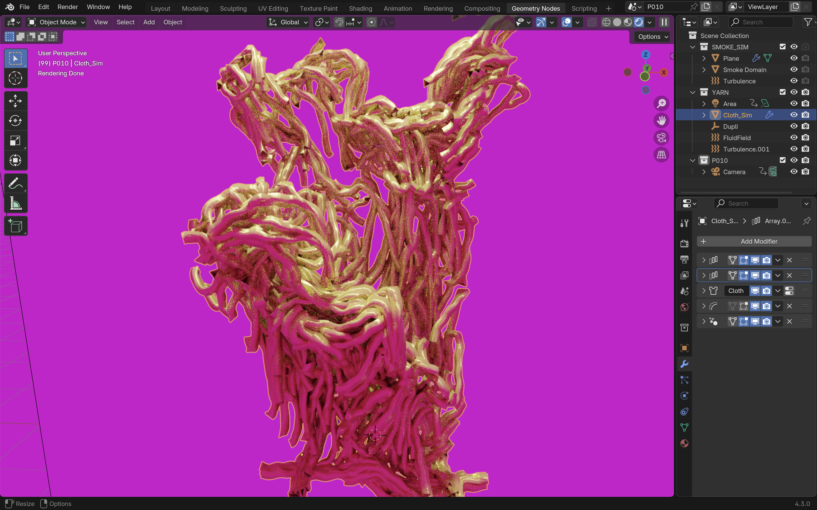
Task: Open the Object Constraints properties tab
Action: [x=684, y=412]
